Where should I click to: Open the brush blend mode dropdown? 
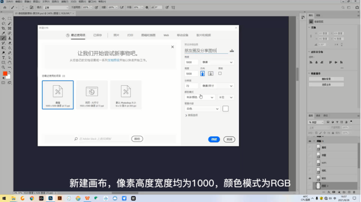(x=56, y=7)
